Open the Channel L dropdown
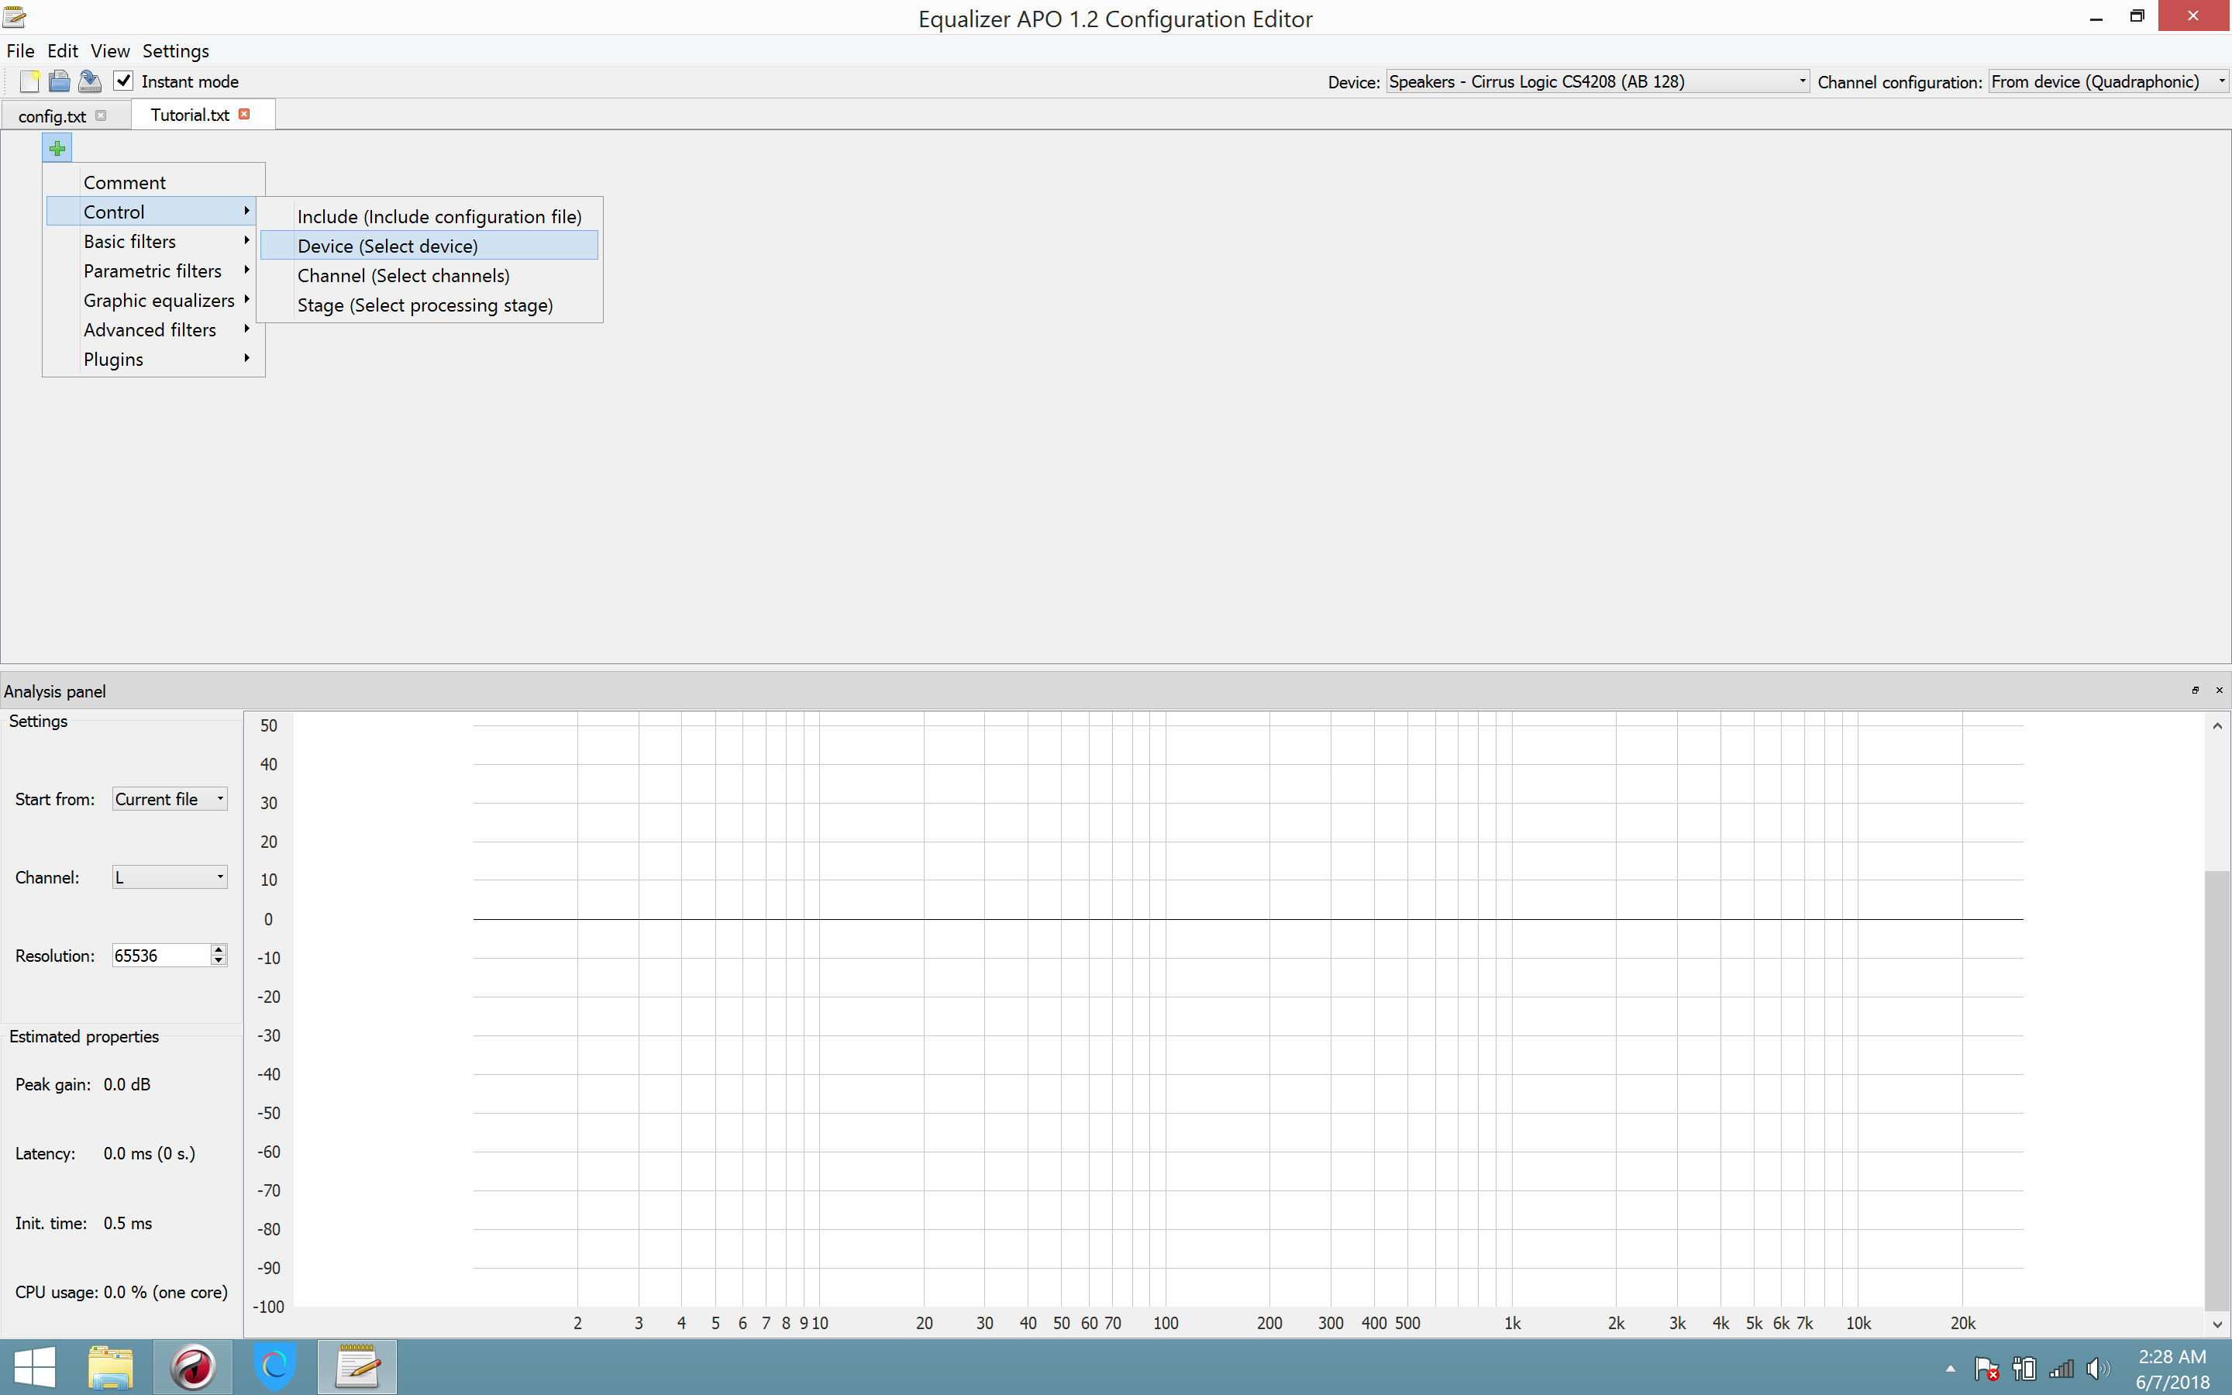Screen dimensions: 2232x1395 point(170,877)
